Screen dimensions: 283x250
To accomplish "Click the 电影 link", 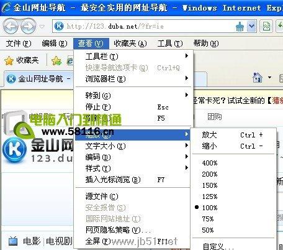I will (32, 241).
